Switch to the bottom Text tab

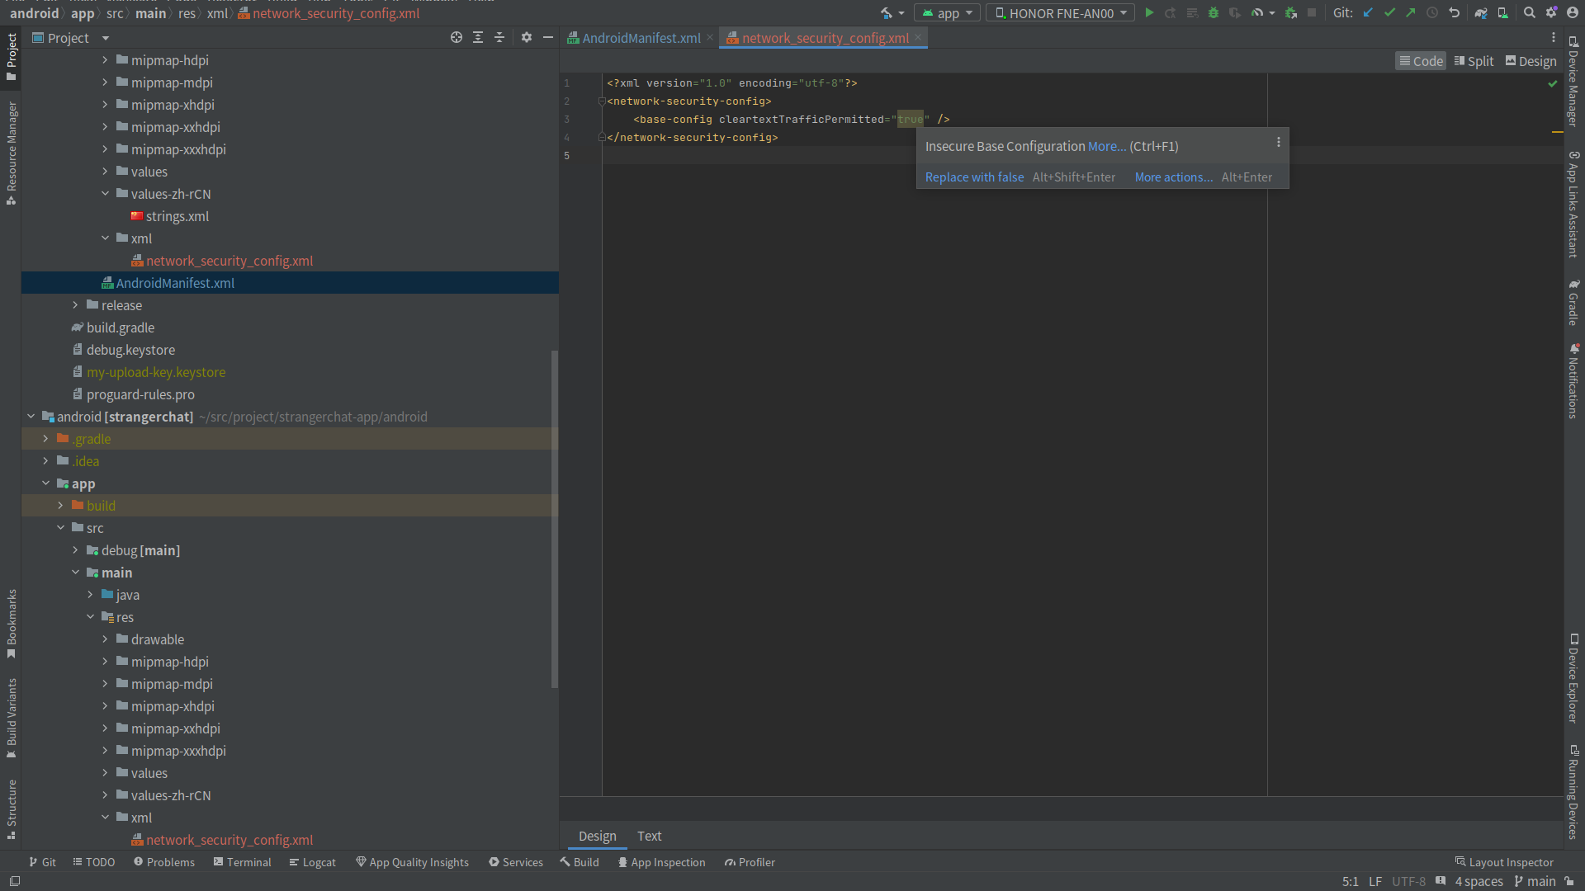tap(649, 836)
